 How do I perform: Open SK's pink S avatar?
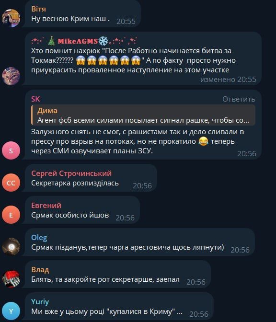pyautogui.click(x=11, y=150)
